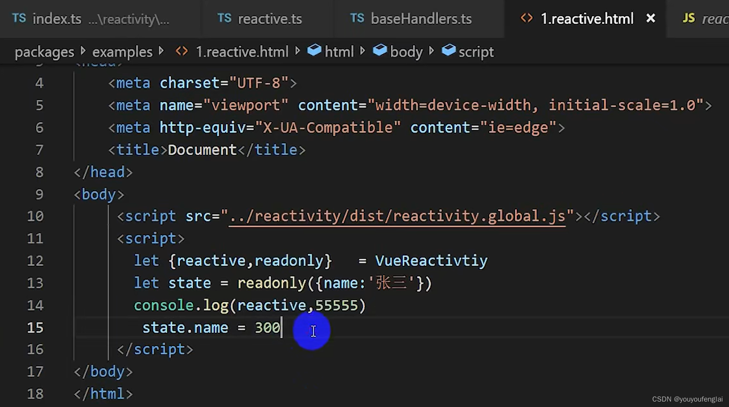Click line number 15 in gutter

coord(35,328)
